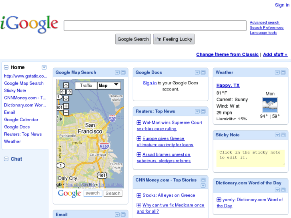
Task: Open the Google Map Search gadget menu
Action: click(117, 72)
